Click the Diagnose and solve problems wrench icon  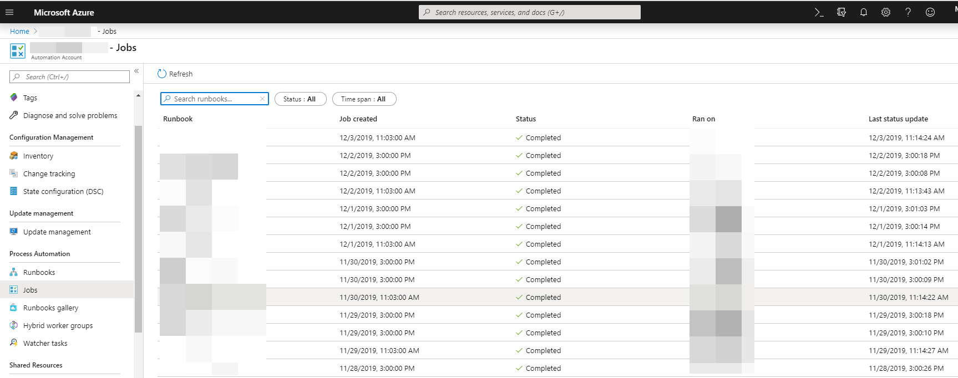tap(14, 115)
